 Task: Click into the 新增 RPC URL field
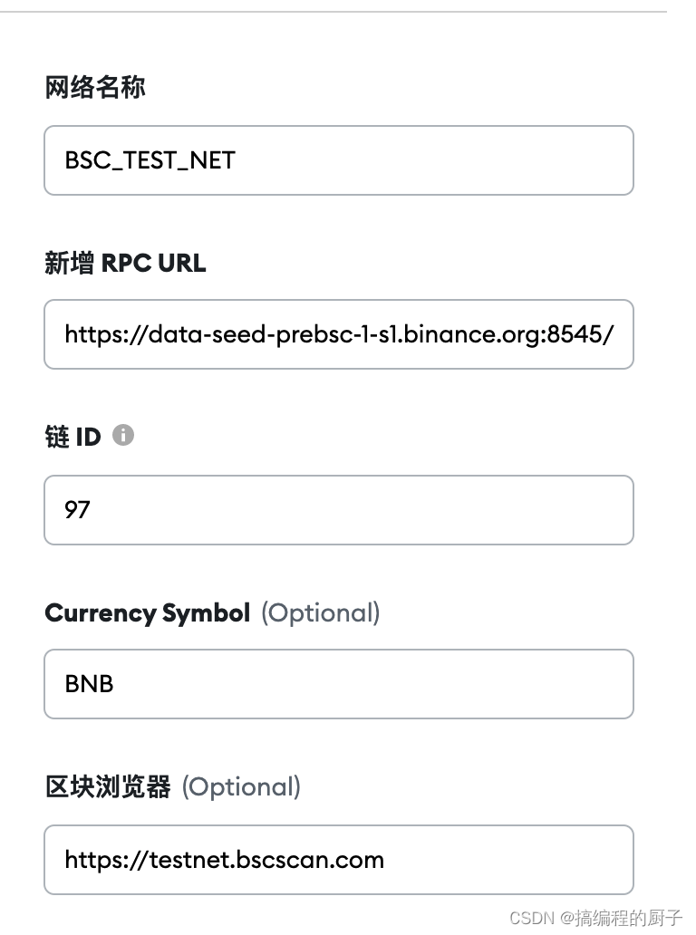point(339,334)
